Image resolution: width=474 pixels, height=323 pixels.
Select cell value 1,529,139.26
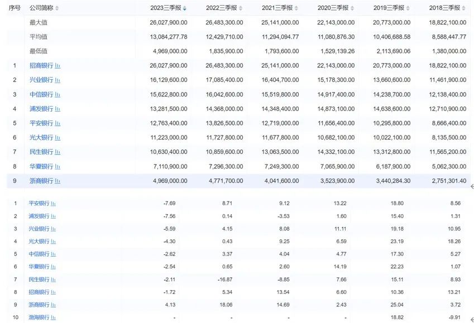pos(337,51)
